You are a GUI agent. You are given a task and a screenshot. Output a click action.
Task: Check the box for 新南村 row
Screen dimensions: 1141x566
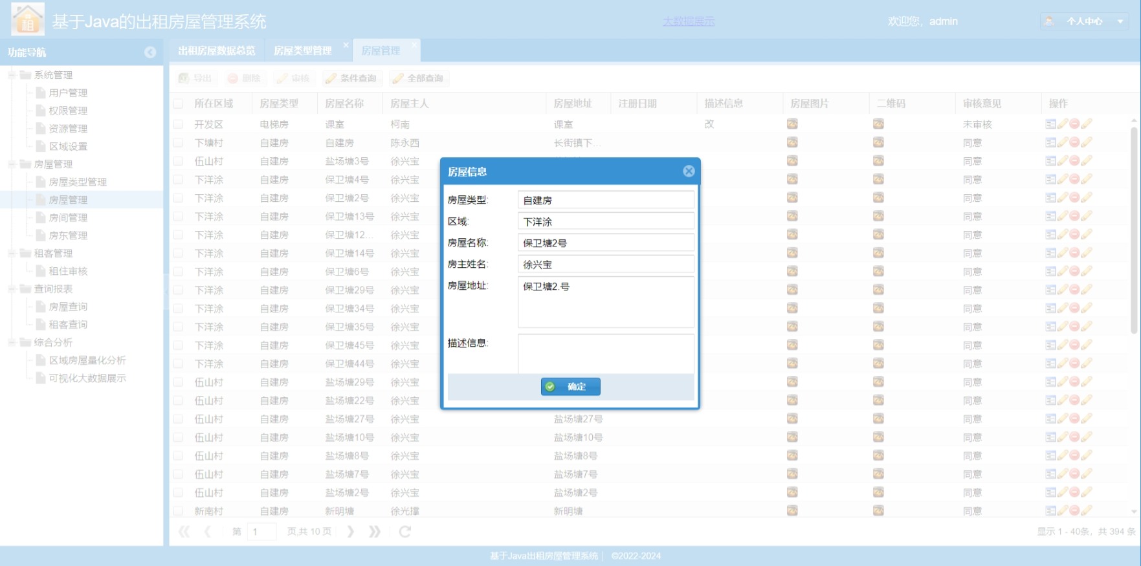coord(178,511)
